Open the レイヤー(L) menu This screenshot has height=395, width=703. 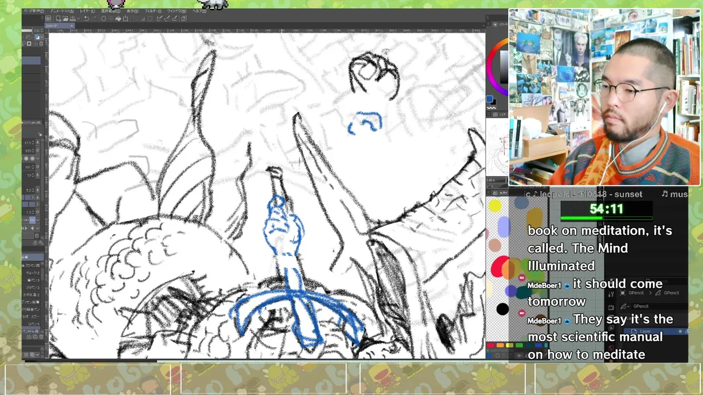point(87,11)
